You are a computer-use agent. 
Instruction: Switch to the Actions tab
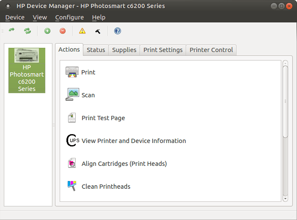[x=69, y=50]
